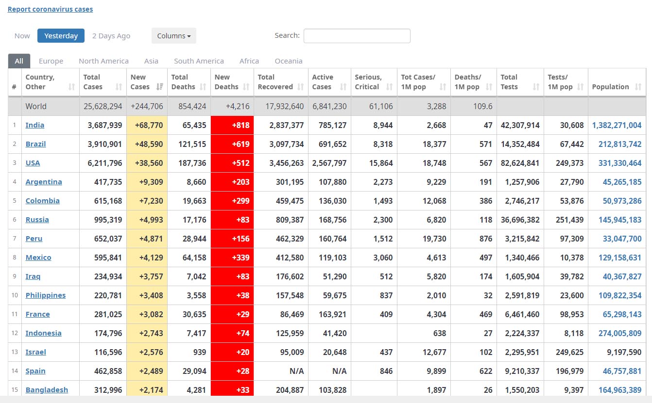Image resolution: width=652 pixels, height=403 pixels.
Task: Open the Russia country link
Action: pyautogui.click(x=37, y=220)
